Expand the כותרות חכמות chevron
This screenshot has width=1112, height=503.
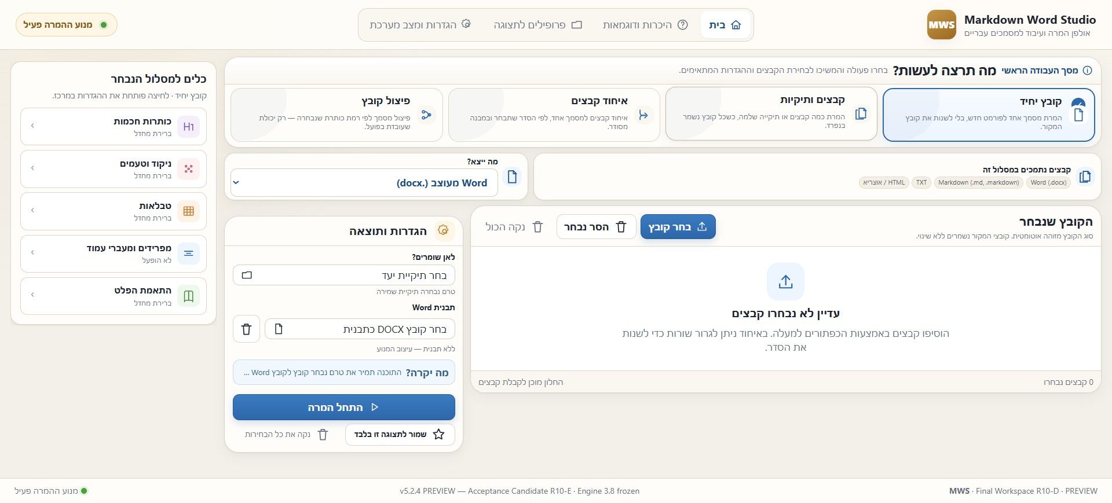point(32,126)
